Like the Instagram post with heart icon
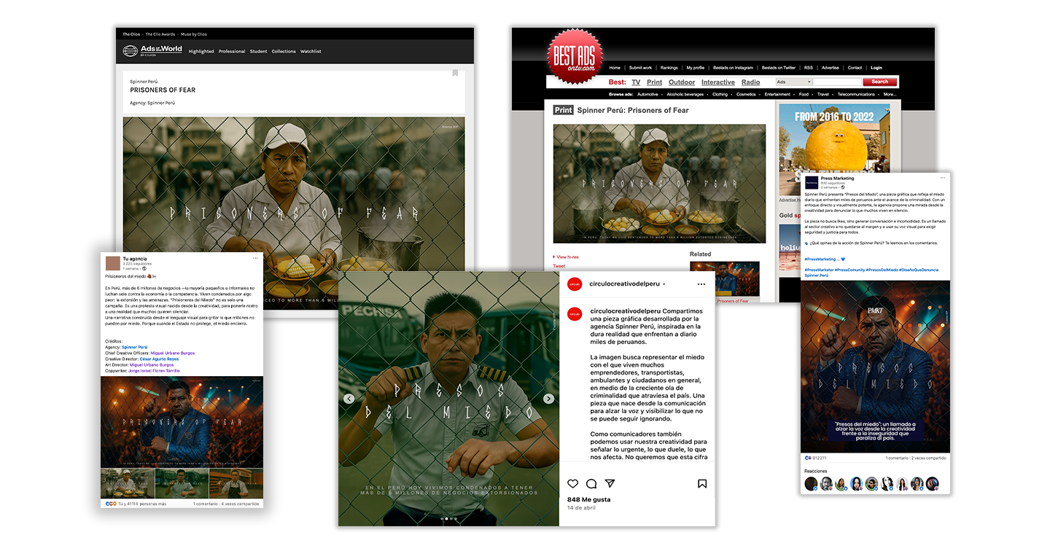This screenshot has width=1050, height=551. click(573, 483)
